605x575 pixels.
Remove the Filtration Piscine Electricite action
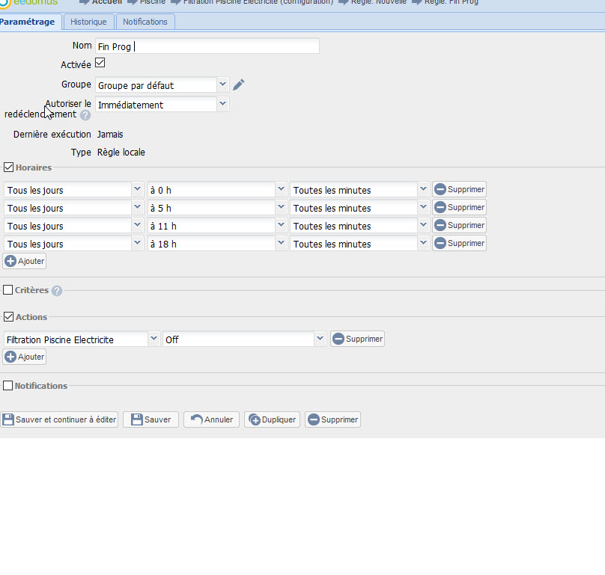(x=357, y=339)
